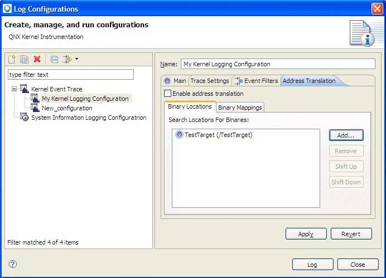Click the Kernel Event Trace node icon

24,89
